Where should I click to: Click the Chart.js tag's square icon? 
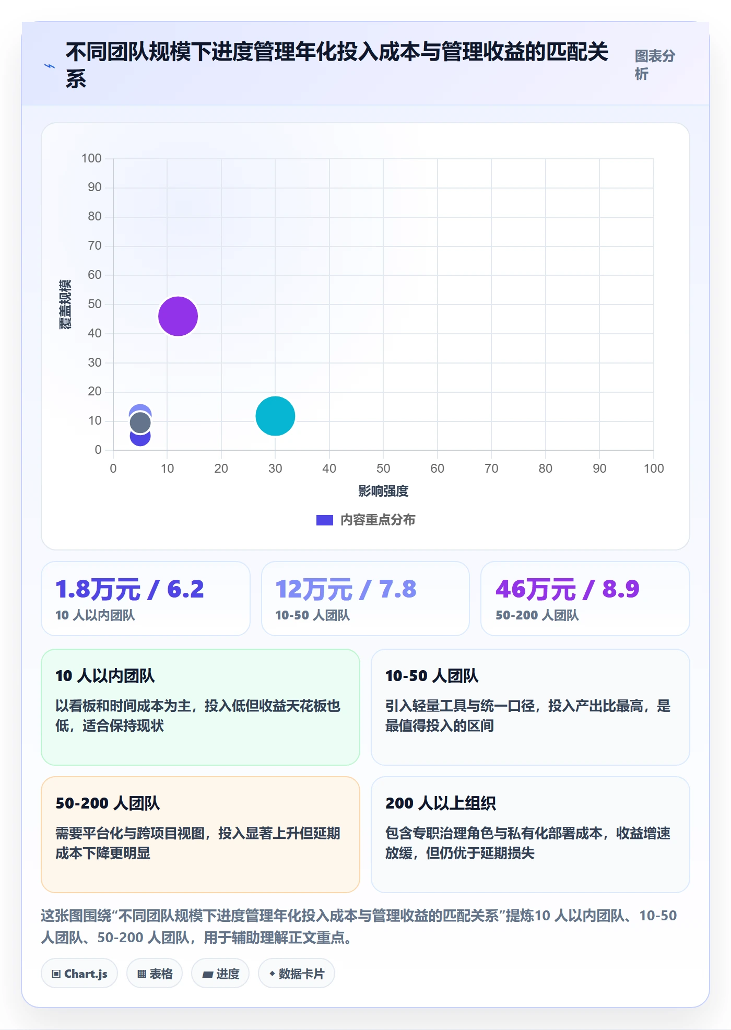(56, 974)
